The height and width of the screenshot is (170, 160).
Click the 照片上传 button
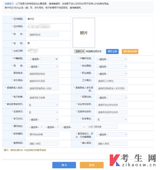coord(112,51)
